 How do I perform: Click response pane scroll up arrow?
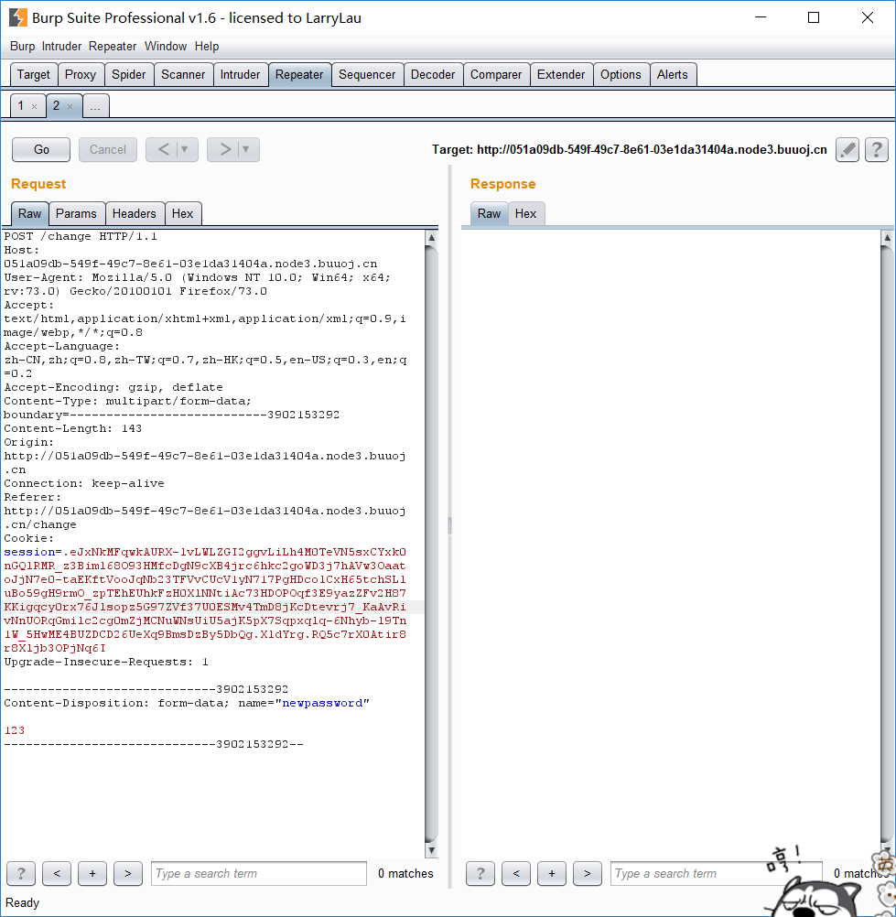(887, 237)
